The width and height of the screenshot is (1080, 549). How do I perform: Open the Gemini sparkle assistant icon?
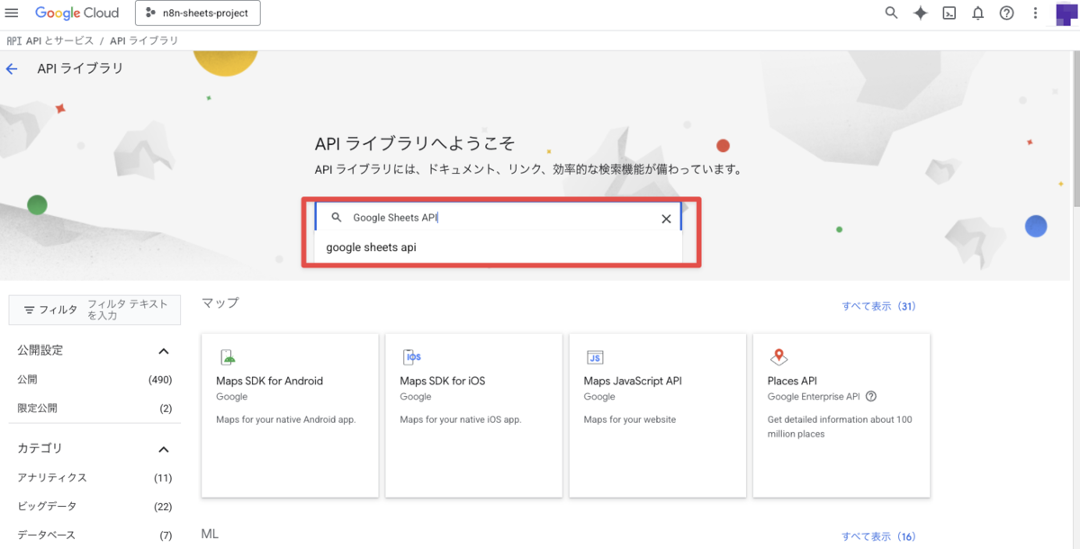tap(920, 13)
